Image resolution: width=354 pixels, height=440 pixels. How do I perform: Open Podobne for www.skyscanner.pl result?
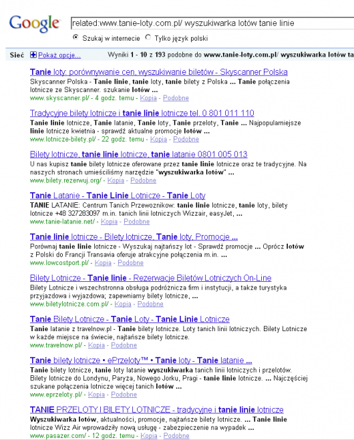176,98
